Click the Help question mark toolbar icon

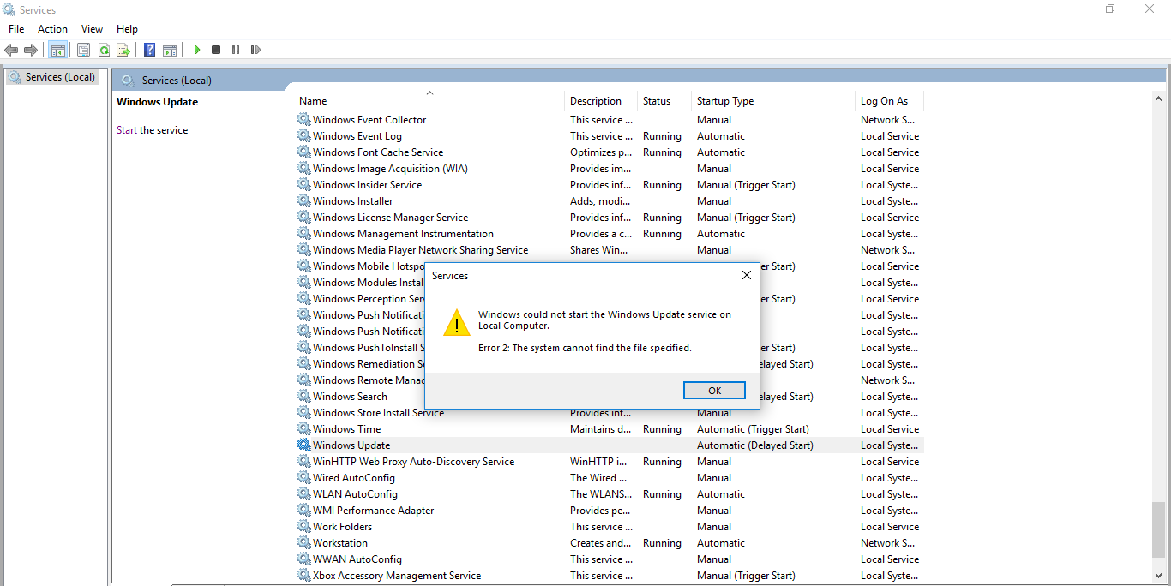tap(149, 50)
